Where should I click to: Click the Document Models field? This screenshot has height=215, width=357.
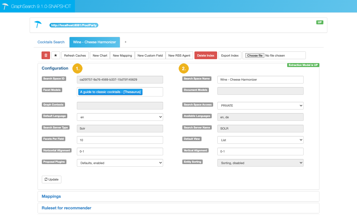[260, 91]
